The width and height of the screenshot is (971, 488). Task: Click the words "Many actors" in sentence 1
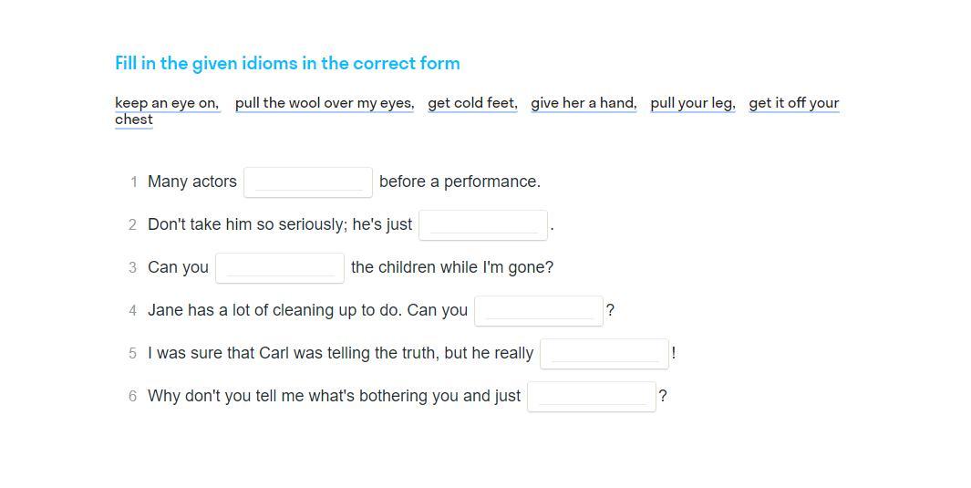coord(192,182)
